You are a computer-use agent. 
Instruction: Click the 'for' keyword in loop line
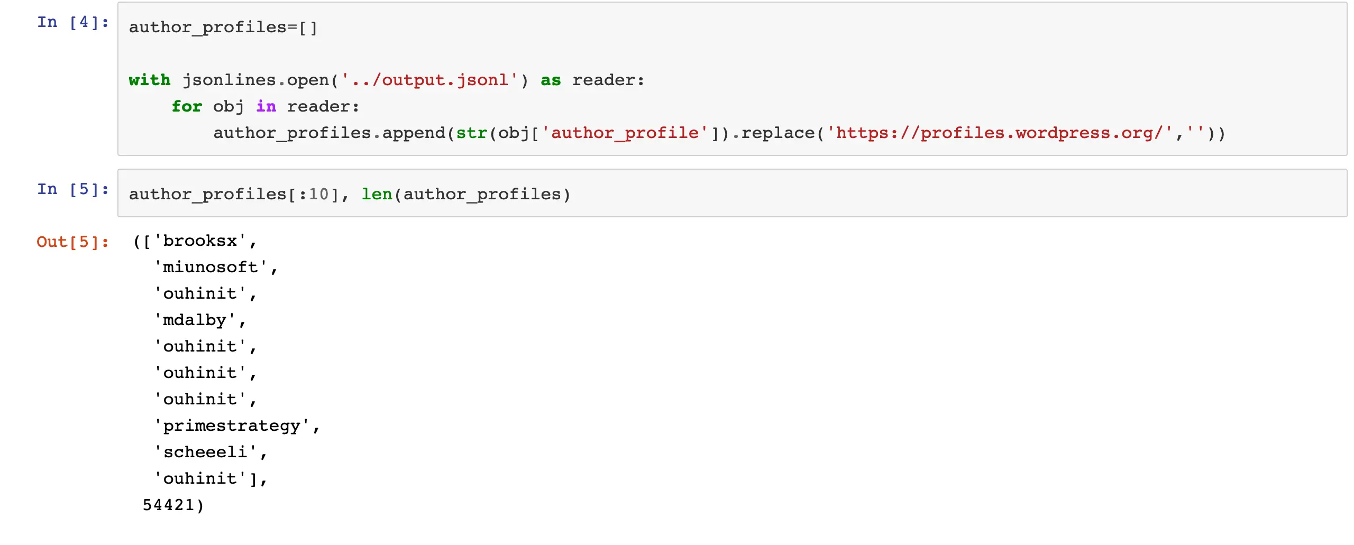click(x=187, y=107)
